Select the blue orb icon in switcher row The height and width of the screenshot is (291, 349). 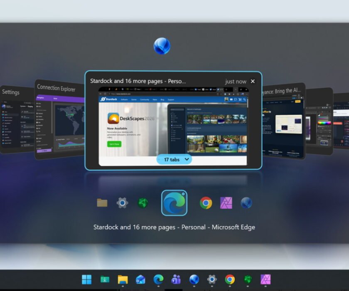point(246,203)
